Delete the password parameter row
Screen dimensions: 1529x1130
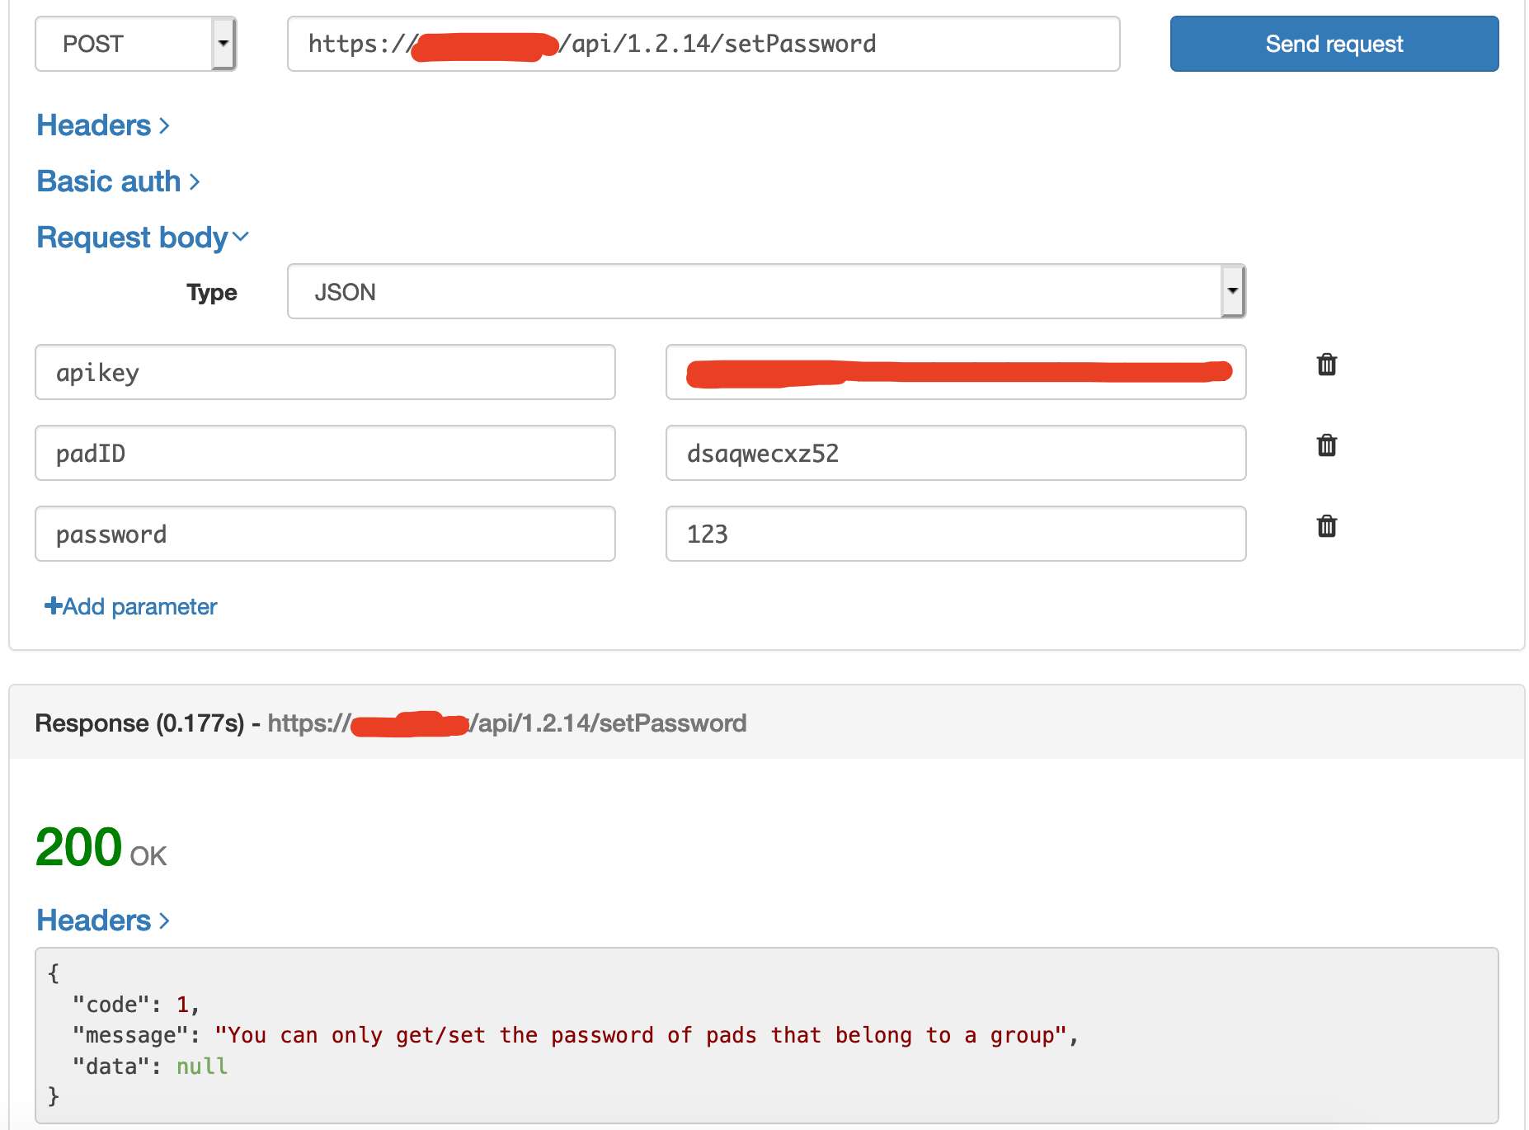[x=1326, y=526]
